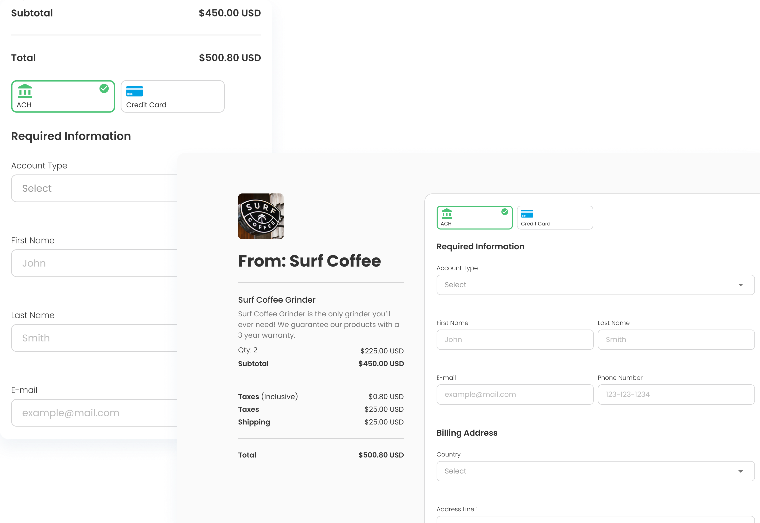
Task: Choose Credit Card option in mobile view
Action: [x=173, y=96]
